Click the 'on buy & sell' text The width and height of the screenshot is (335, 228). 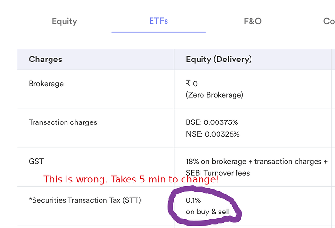[208, 212]
